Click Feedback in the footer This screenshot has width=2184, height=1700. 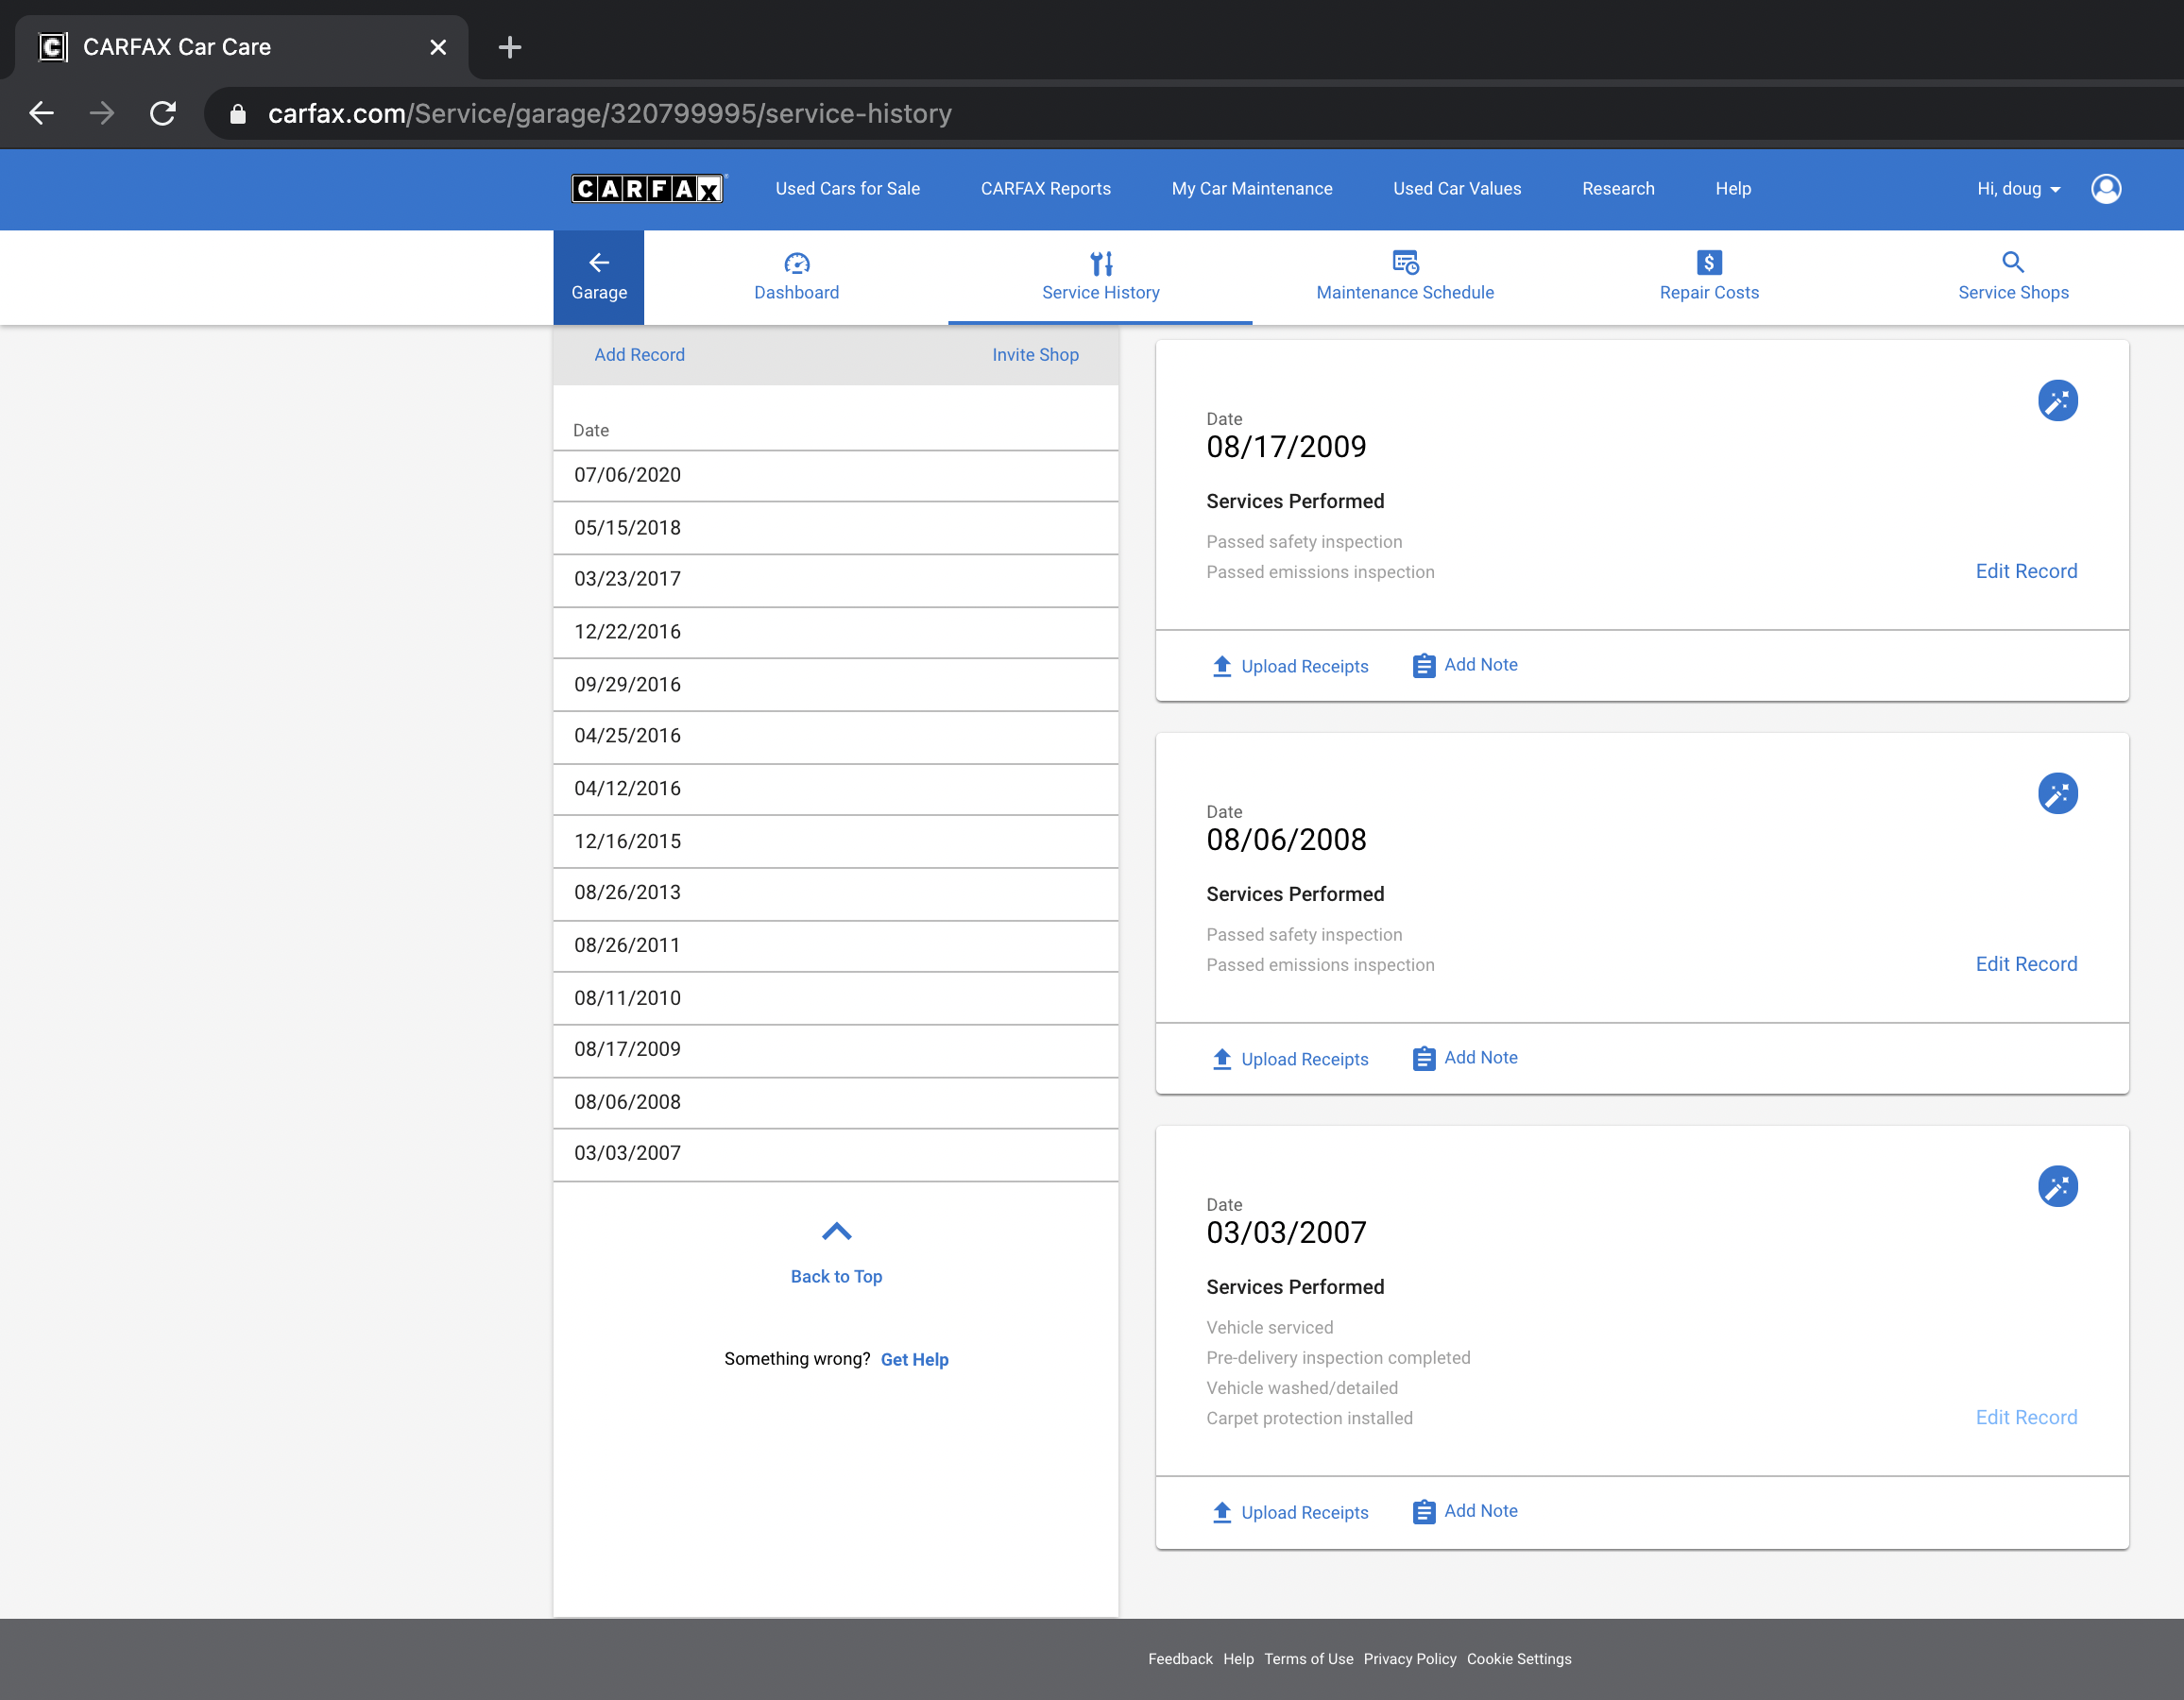point(1180,1659)
